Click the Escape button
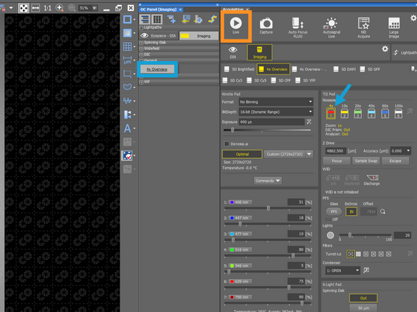 [x=395, y=161]
